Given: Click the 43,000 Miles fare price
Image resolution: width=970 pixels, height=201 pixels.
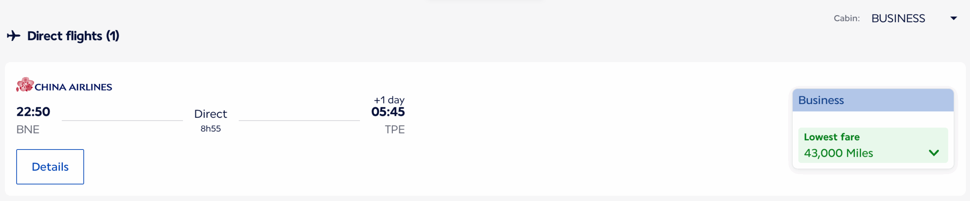Looking at the screenshot, I should click(838, 153).
